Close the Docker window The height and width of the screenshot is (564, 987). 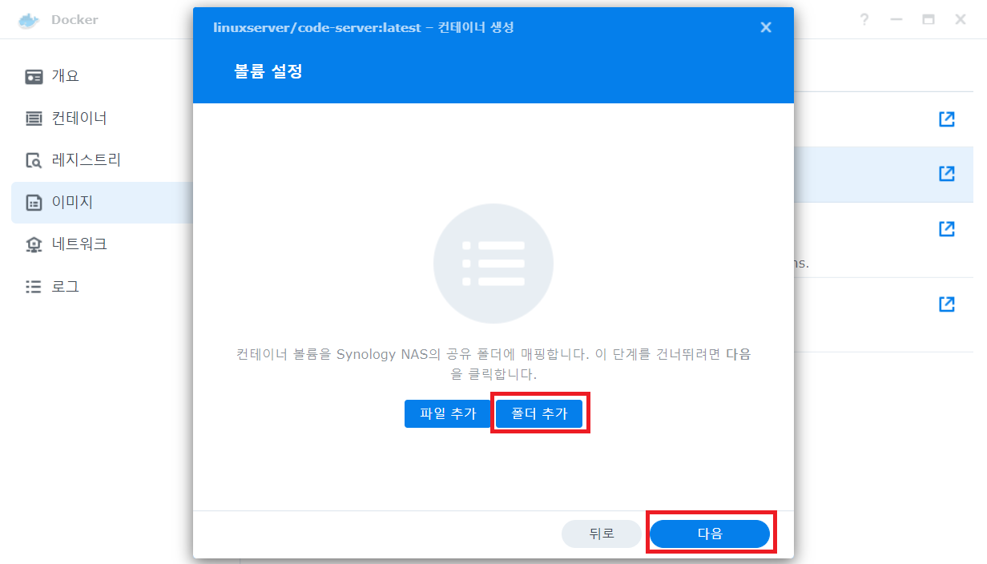tap(961, 19)
